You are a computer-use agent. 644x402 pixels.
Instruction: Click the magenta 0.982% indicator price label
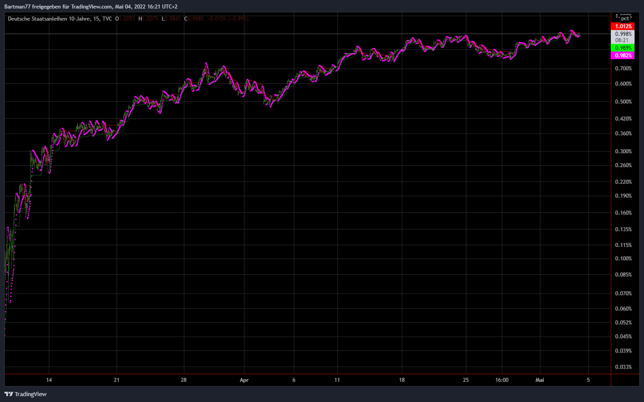click(x=624, y=55)
